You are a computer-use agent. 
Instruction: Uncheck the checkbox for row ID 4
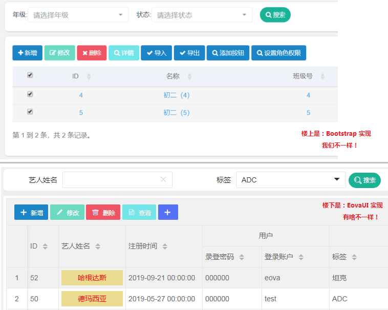(x=30, y=94)
